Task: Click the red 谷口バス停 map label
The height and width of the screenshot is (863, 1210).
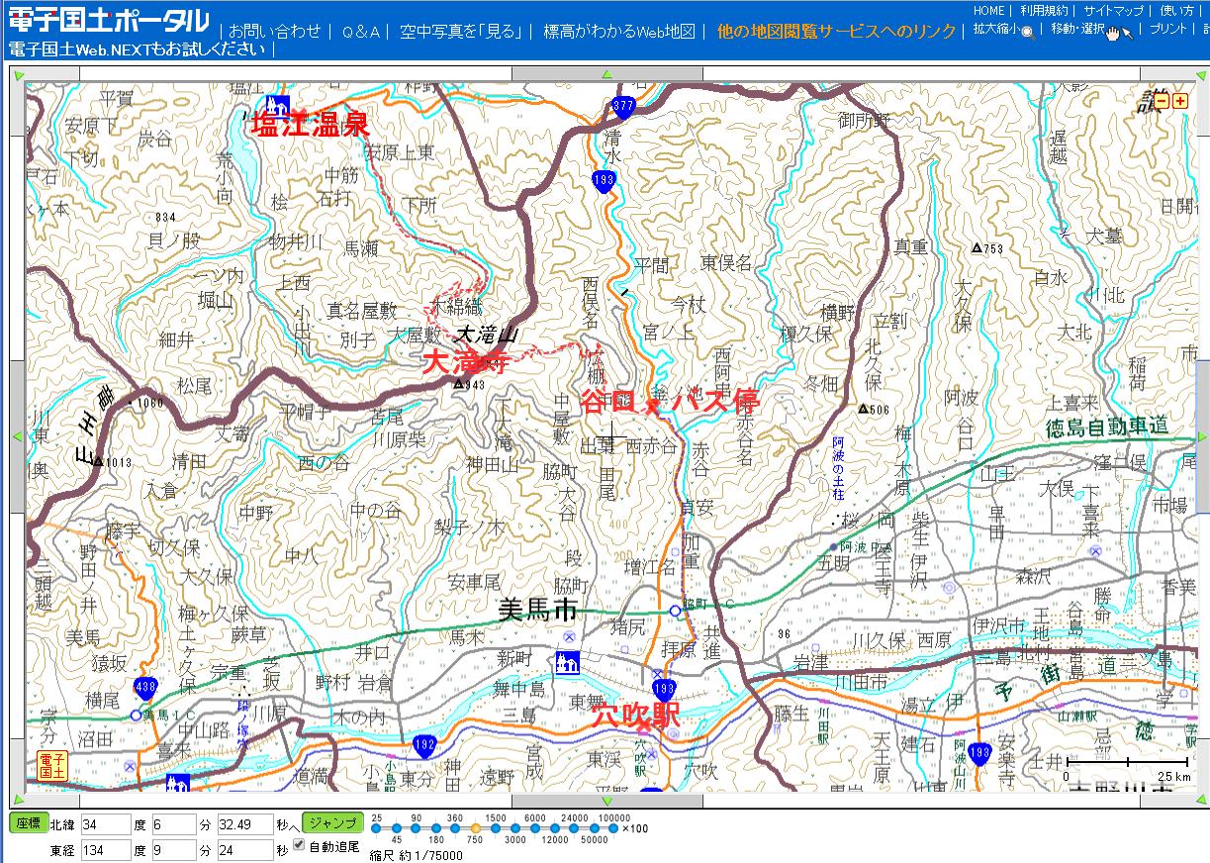Action: coord(669,401)
